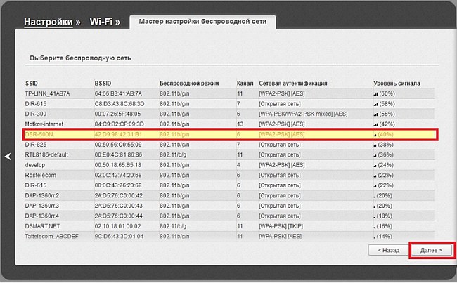Click signal icon in develop row
The height and width of the screenshot is (283, 457).
point(376,165)
